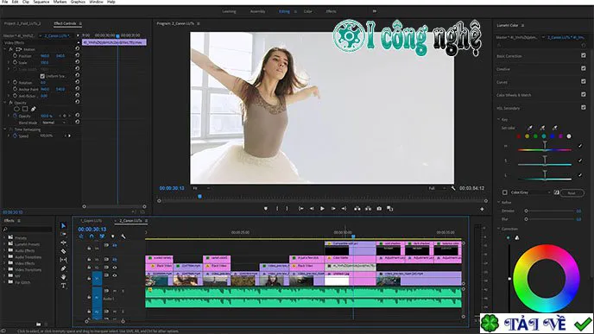
Task: Click New Custom Bin icon in Effects panel
Action: pyautogui.click(x=38, y=325)
